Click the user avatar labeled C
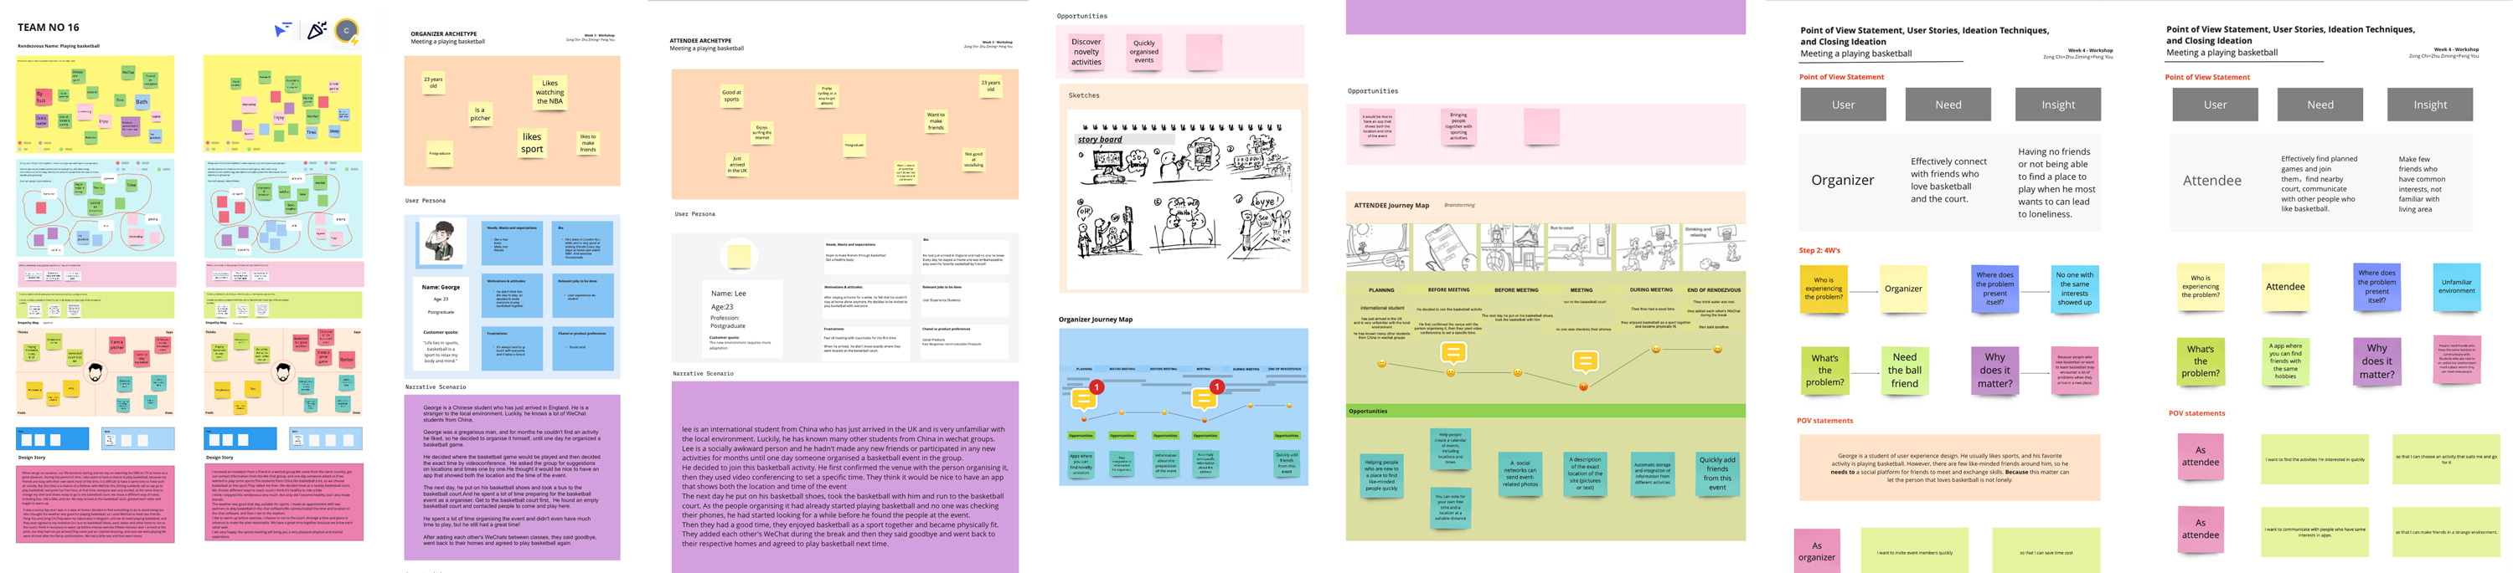2513x573 pixels. [346, 31]
